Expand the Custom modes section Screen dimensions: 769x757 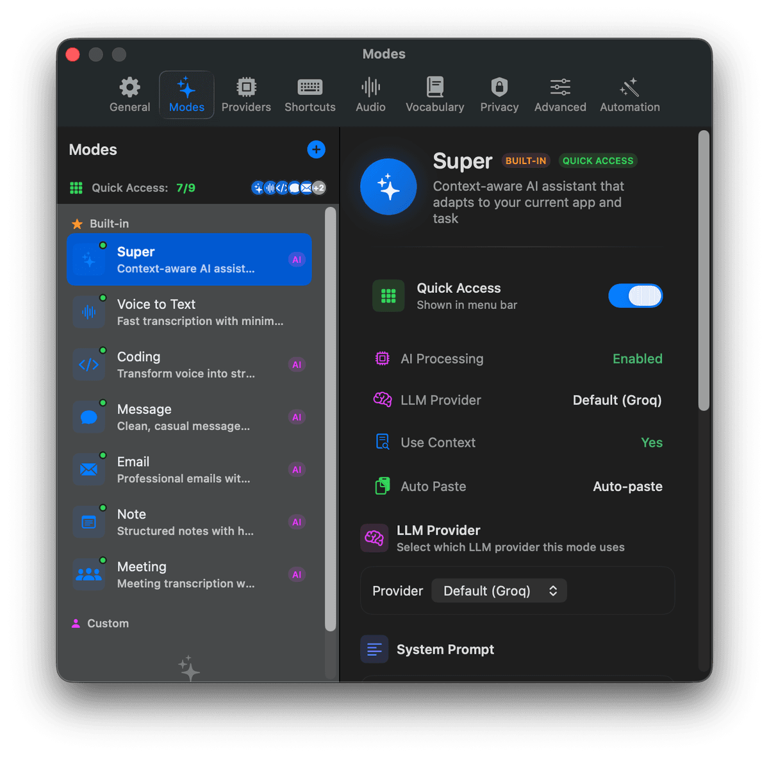click(107, 622)
